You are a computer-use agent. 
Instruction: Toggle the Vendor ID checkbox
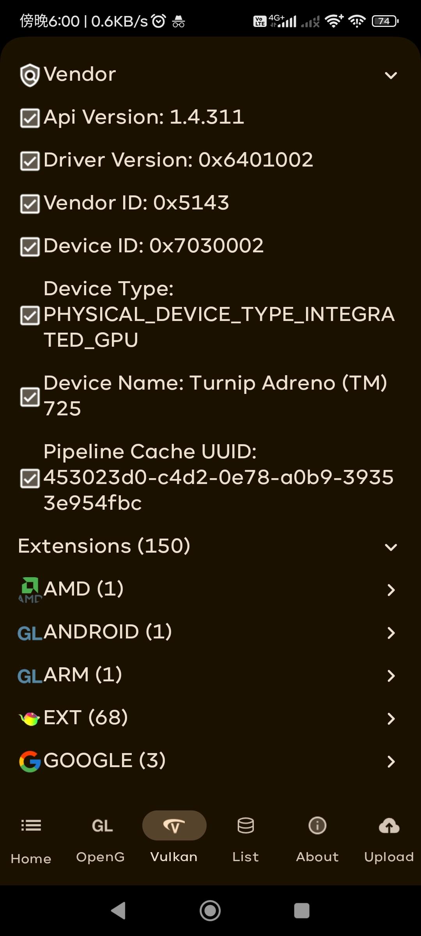click(x=30, y=204)
